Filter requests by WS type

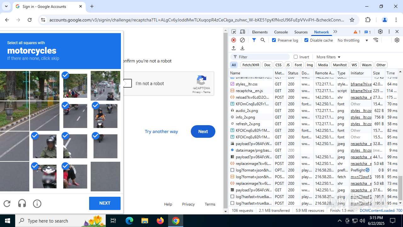click(354, 65)
